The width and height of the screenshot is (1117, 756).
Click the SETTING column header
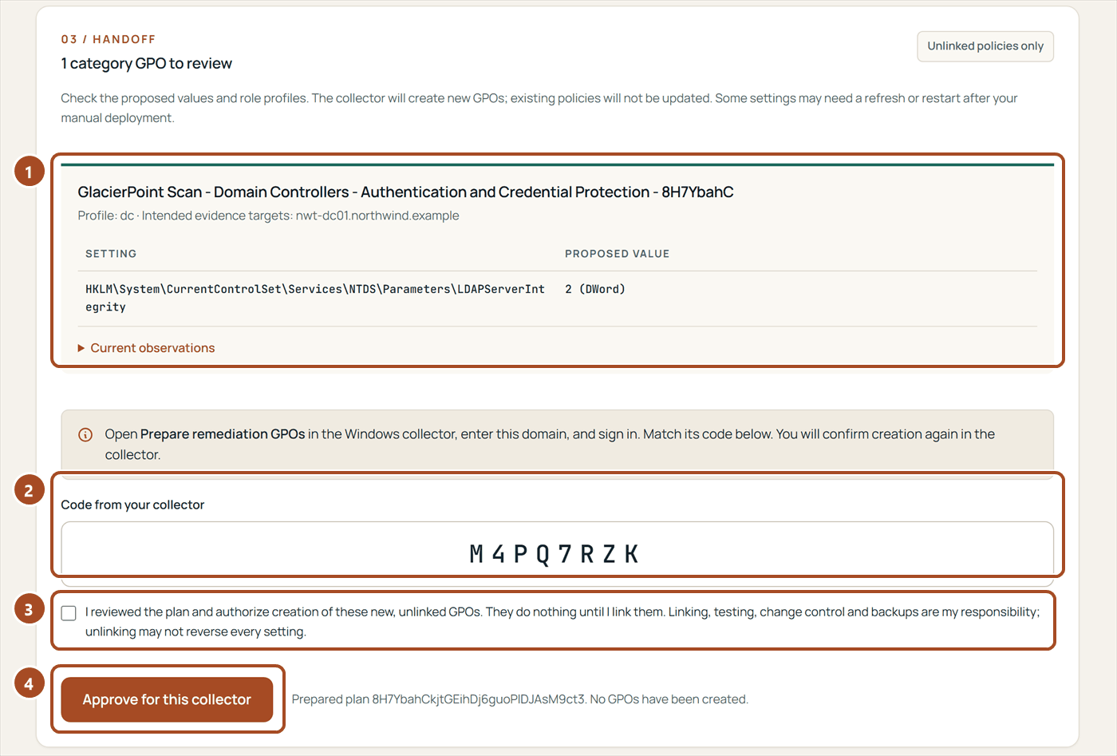[x=111, y=254]
